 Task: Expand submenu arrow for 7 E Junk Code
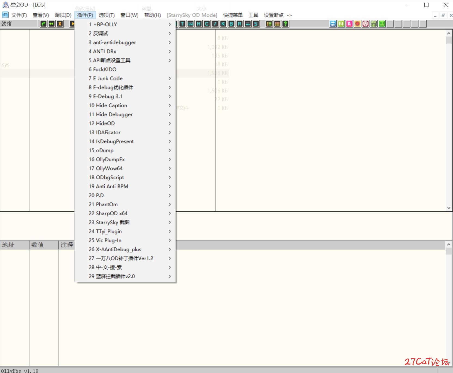click(x=170, y=78)
